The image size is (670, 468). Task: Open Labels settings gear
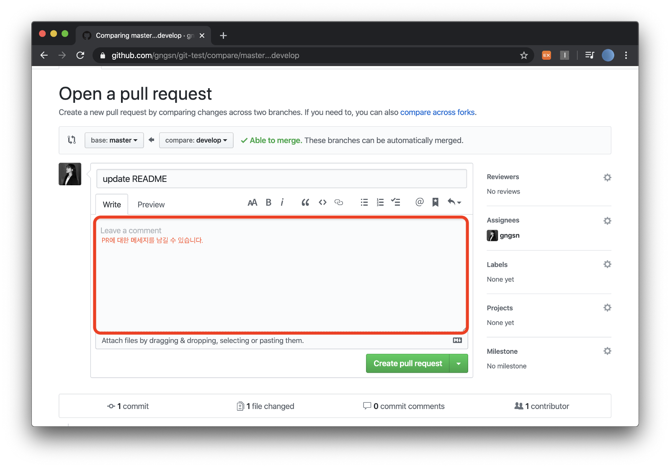point(607,264)
